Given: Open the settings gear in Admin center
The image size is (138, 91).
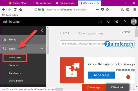Looking at the screenshot, I should click(x=117, y=21).
